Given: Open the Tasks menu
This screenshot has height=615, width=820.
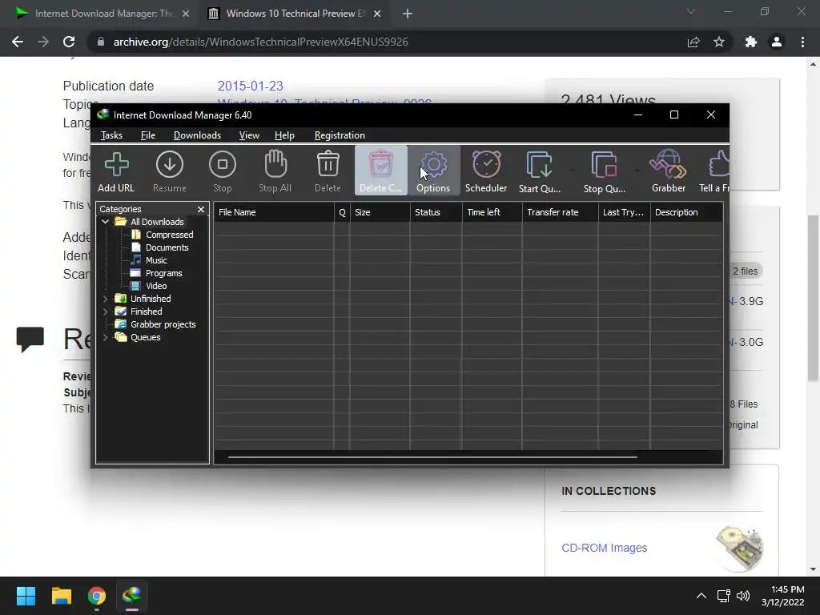Looking at the screenshot, I should (x=111, y=135).
